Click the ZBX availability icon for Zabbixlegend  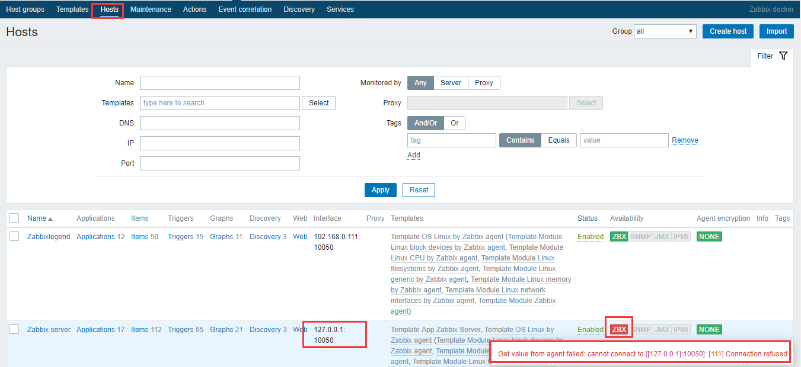click(x=618, y=236)
